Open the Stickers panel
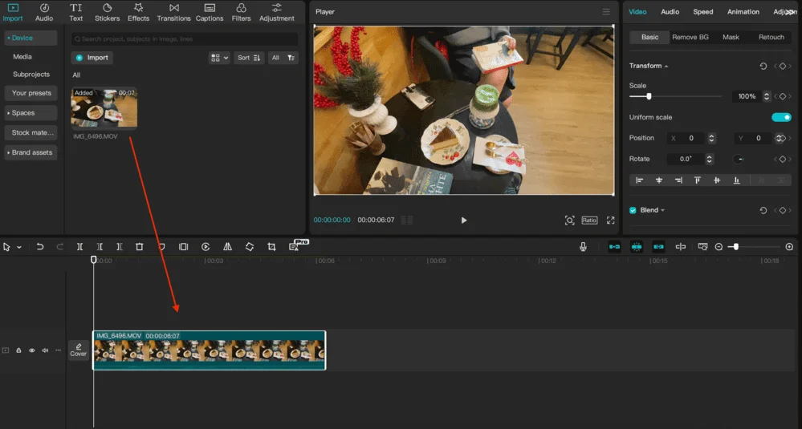The width and height of the screenshot is (802, 429). [107, 12]
